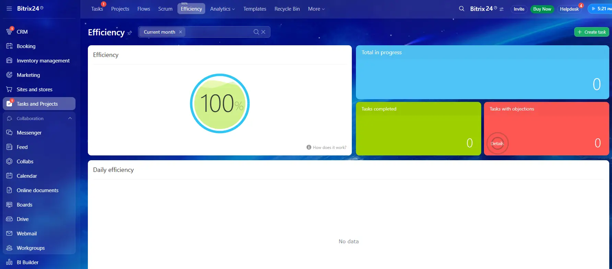Remove the Current month filter chip

[x=181, y=32]
